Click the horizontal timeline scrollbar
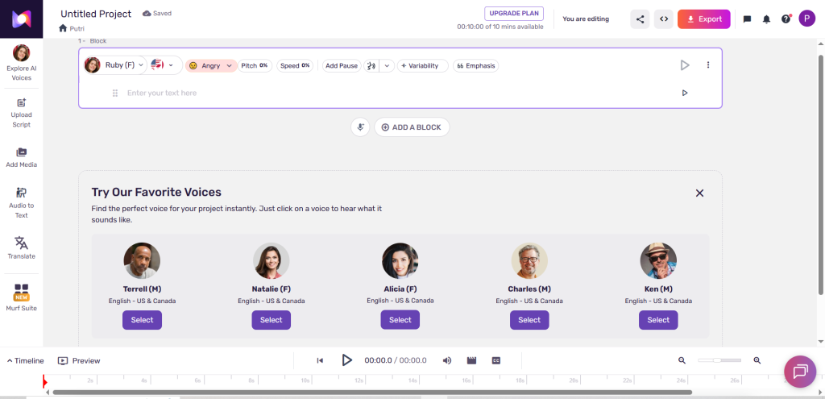 pyautogui.click(x=372, y=393)
